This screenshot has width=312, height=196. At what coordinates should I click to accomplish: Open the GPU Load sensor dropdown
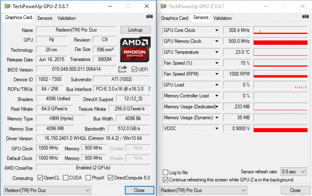217,85
